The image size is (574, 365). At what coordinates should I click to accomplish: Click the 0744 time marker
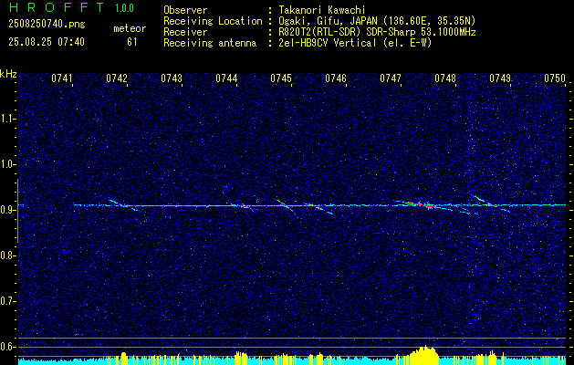[226, 78]
